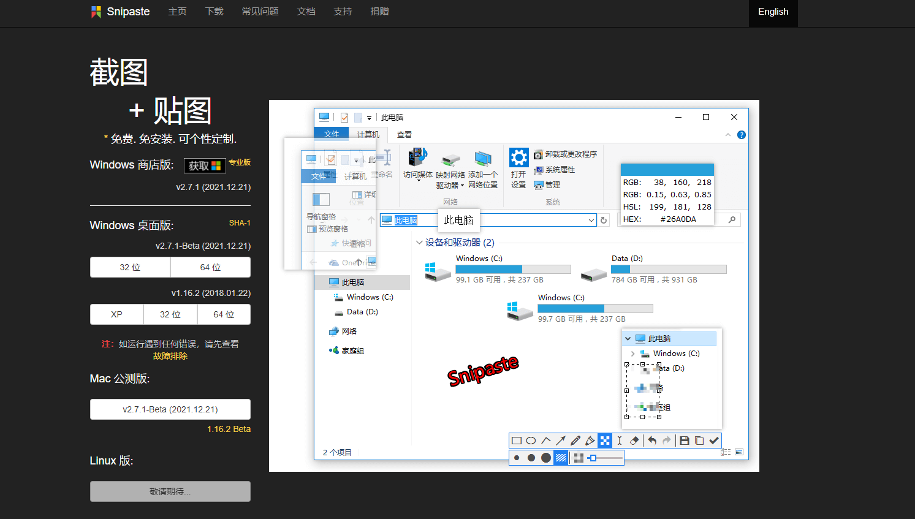Image resolution: width=915 pixels, height=519 pixels.
Task: Open the 1.16.2 Beta link
Action: point(229,429)
